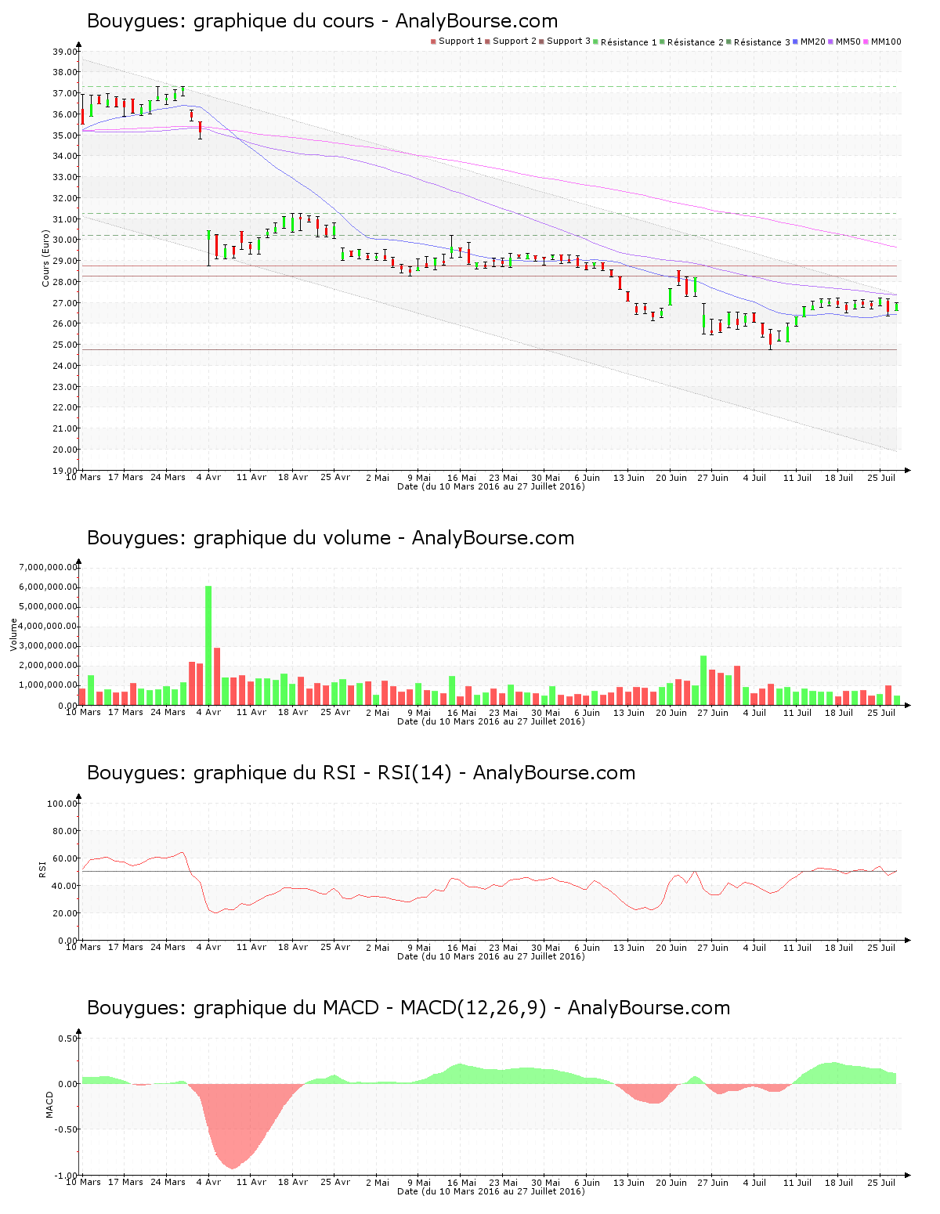Click the MM50 purple legend swatch
940x1214 pixels.
click(832, 42)
